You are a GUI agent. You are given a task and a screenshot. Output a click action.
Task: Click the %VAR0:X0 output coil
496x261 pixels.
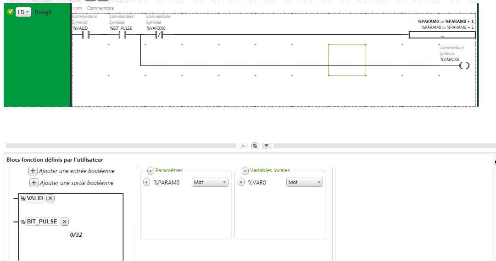(x=464, y=65)
